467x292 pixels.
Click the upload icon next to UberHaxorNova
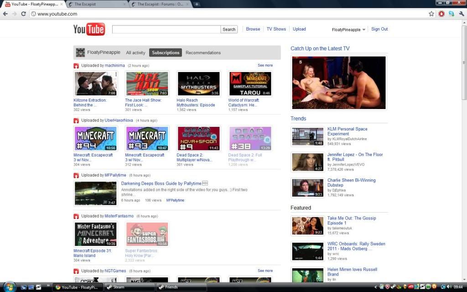click(x=76, y=120)
